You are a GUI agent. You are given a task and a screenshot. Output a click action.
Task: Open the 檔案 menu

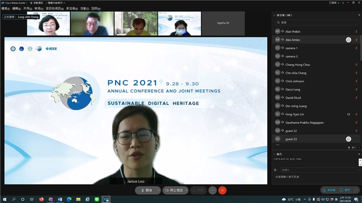5,9
